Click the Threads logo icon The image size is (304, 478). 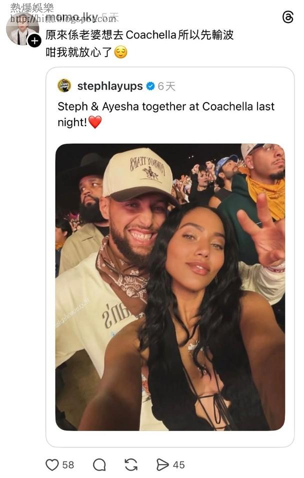[288, 17]
